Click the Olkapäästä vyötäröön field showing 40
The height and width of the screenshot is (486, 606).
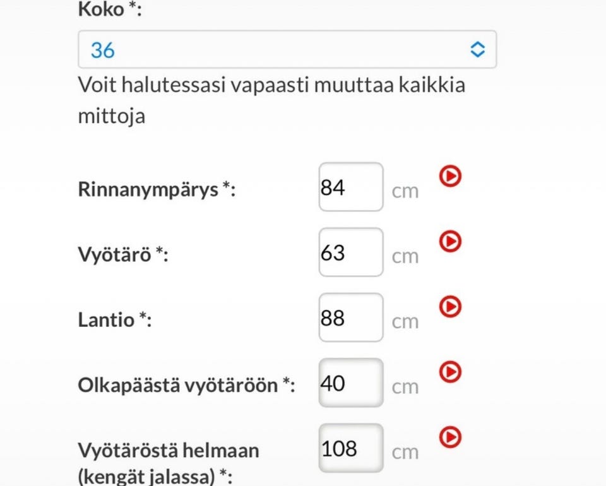pyautogui.click(x=350, y=383)
